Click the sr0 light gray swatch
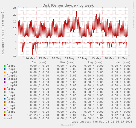136x128 pixels. point(5,118)
